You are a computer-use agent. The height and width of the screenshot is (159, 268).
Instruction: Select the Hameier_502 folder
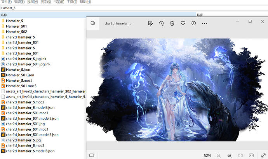pos(16,32)
